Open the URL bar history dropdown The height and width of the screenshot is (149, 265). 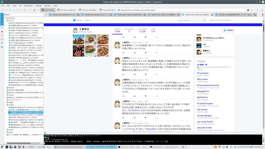254,10
